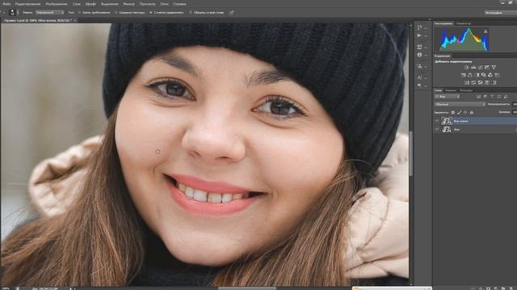Toggle the type layers filter icon
Image resolution: width=517 pixels, height=290 pixels.
coord(492,97)
